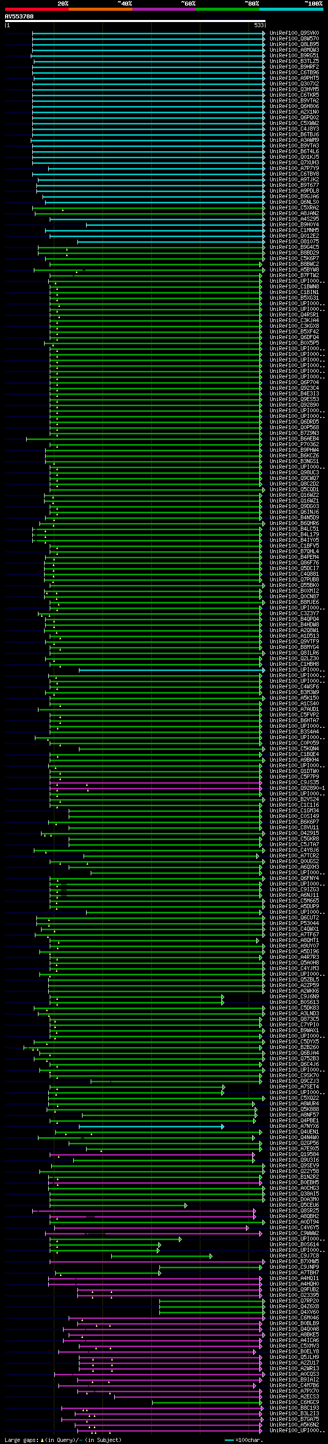
Task: Select hit label UniRef100_B9GJA6
Action: 294,196
